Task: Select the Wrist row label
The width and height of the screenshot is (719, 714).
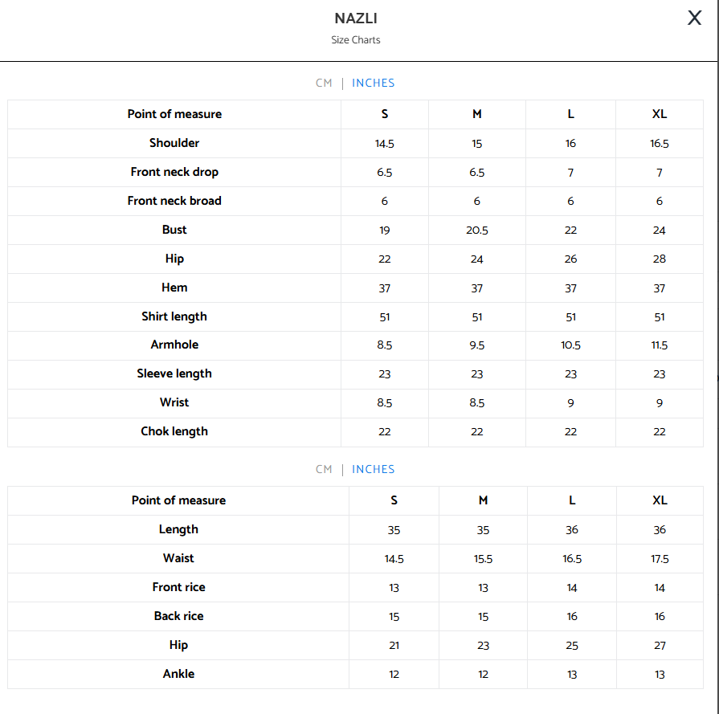Action: (174, 402)
